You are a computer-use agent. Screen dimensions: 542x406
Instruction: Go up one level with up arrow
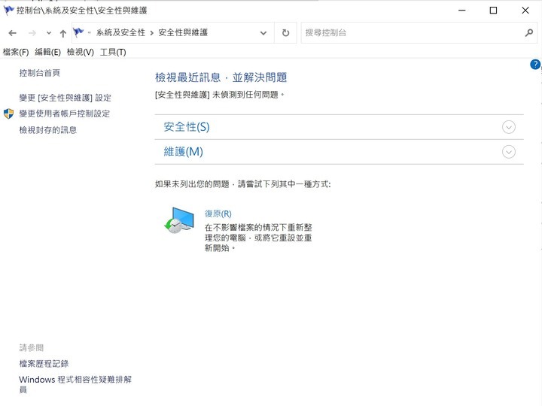pyautogui.click(x=62, y=33)
